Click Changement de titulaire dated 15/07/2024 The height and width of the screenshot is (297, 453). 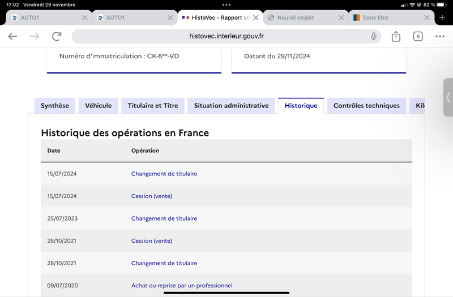[x=164, y=174]
